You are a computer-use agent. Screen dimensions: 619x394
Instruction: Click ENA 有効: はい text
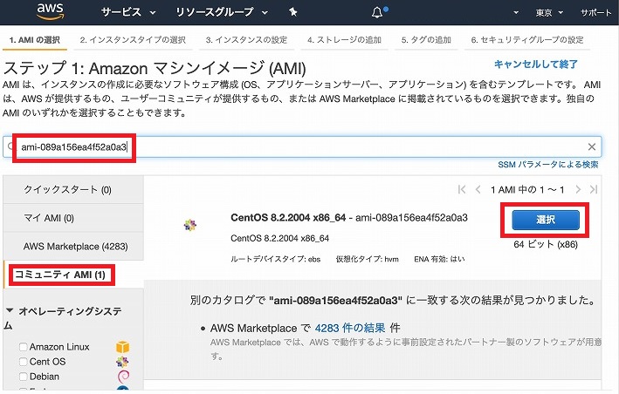tap(439, 259)
